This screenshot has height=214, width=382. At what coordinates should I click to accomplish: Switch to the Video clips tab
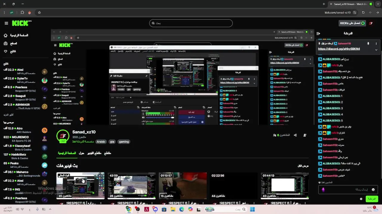pos(94,153)
